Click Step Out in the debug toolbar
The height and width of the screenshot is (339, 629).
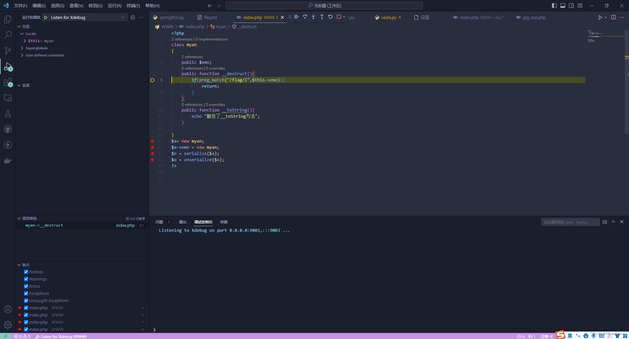[x=322, y=17]
